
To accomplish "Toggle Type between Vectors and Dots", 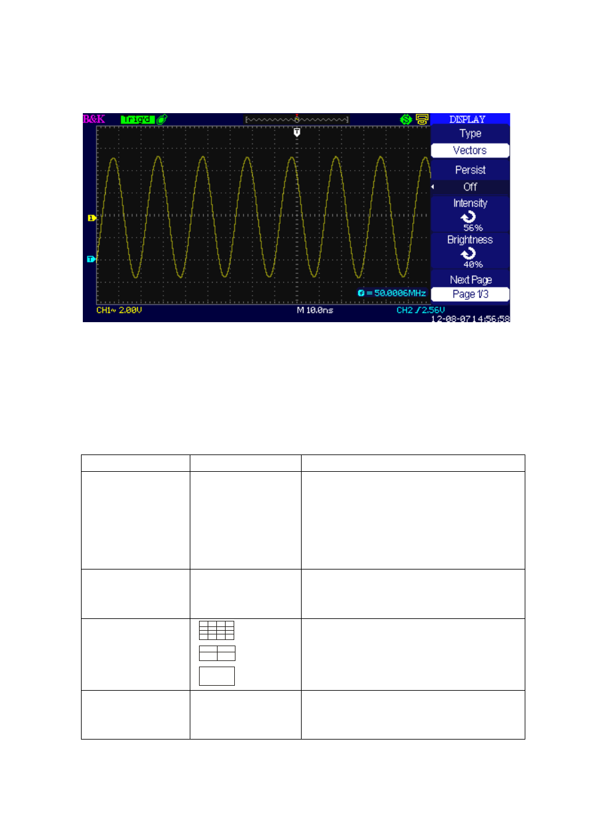I will pos(470,150).
